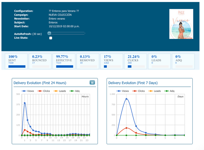Toggle Views legend in First 24 Hours chart
The image size is (204, 150).
pyautogui.click(x=29, y=91)
